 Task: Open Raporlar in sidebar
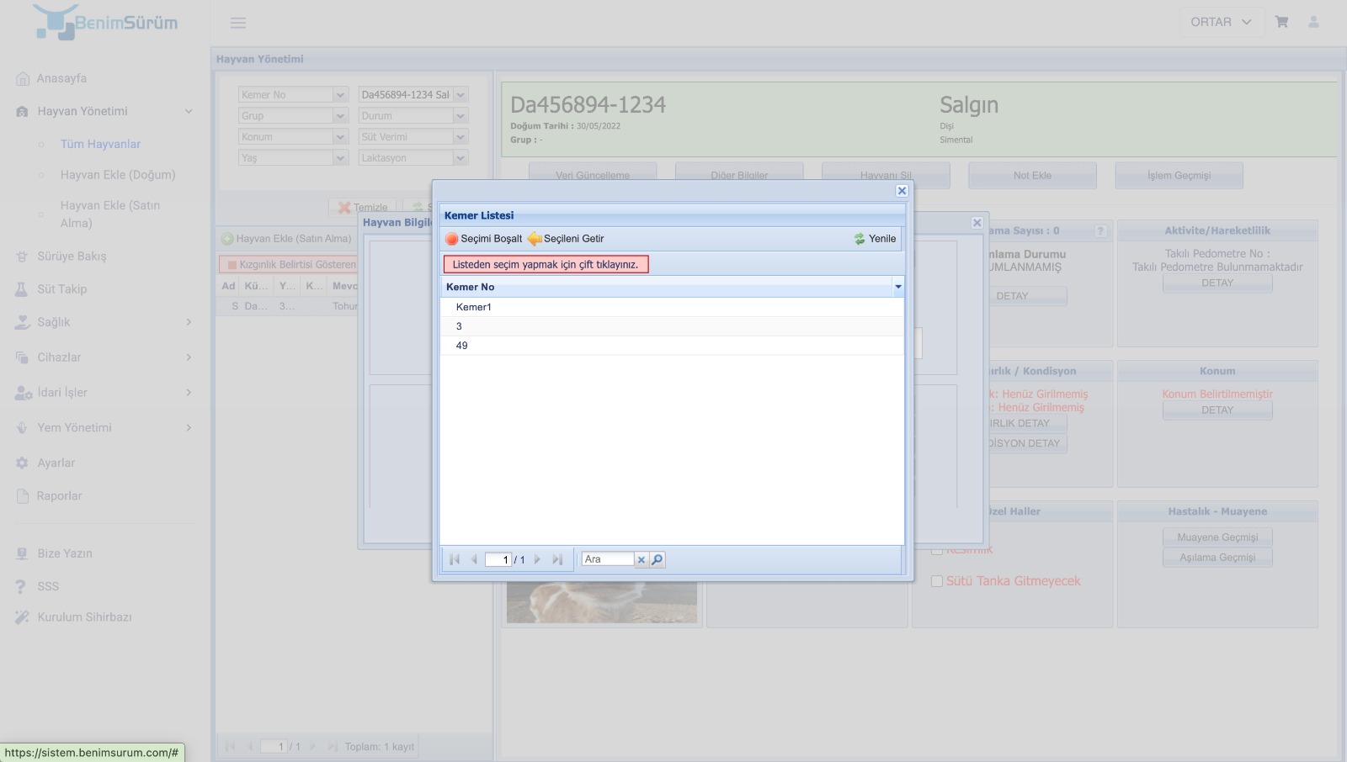pos(59,496)
